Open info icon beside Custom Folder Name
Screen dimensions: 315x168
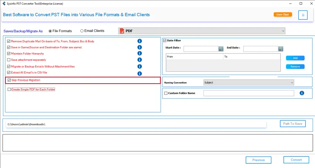point(302,93)
